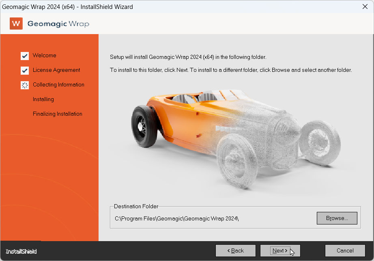Go Back to the previous step
The width and height of the screenshot is (374, 261).
click(x=235, y=250)
